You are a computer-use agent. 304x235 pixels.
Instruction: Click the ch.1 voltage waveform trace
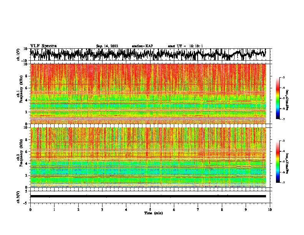click(148, 55)
